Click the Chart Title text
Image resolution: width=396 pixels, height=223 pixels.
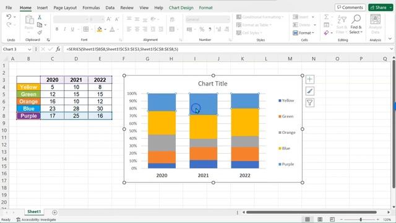tap(213, 84)
